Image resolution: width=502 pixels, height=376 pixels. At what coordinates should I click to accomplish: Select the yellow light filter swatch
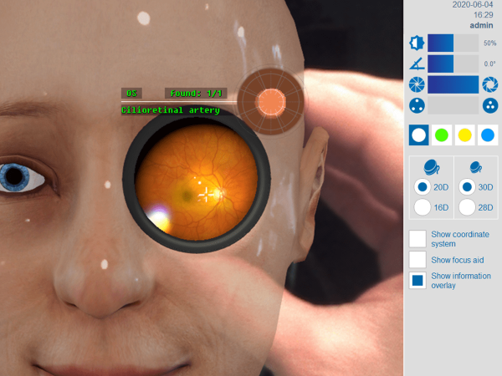464,135
